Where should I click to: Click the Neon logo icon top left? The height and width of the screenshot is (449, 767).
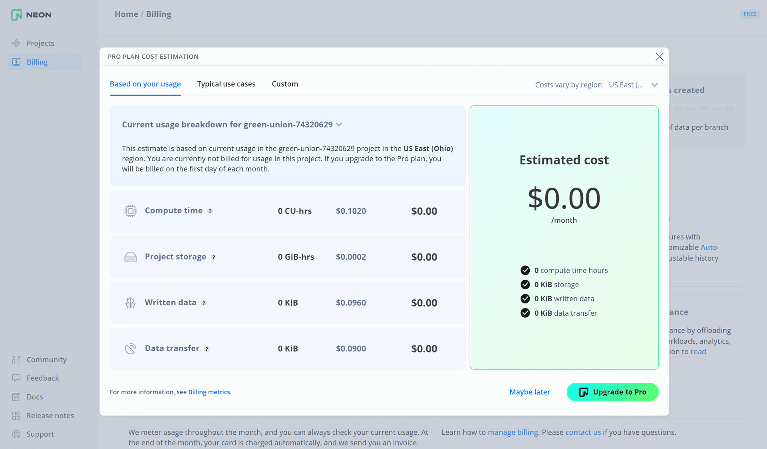point(16,14)
